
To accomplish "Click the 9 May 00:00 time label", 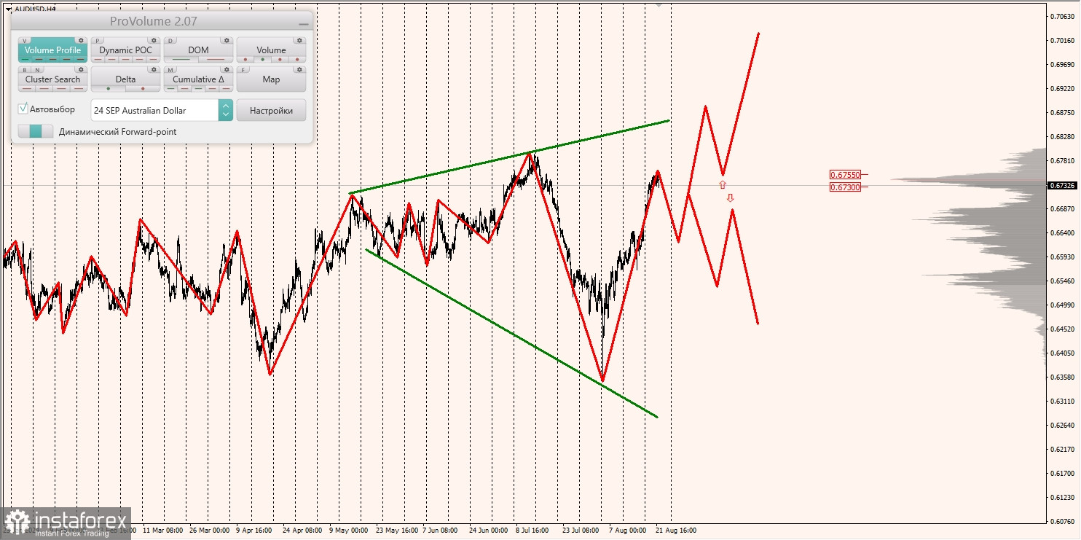I will 349,531.
